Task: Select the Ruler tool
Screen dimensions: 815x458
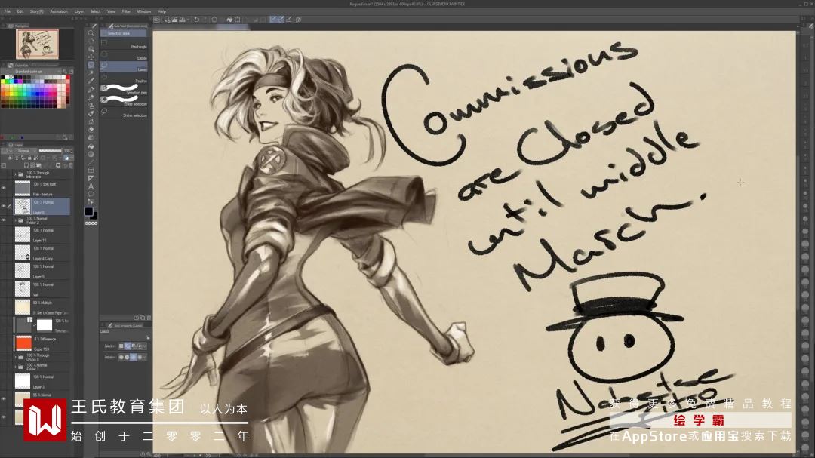Action: point(91,178)
